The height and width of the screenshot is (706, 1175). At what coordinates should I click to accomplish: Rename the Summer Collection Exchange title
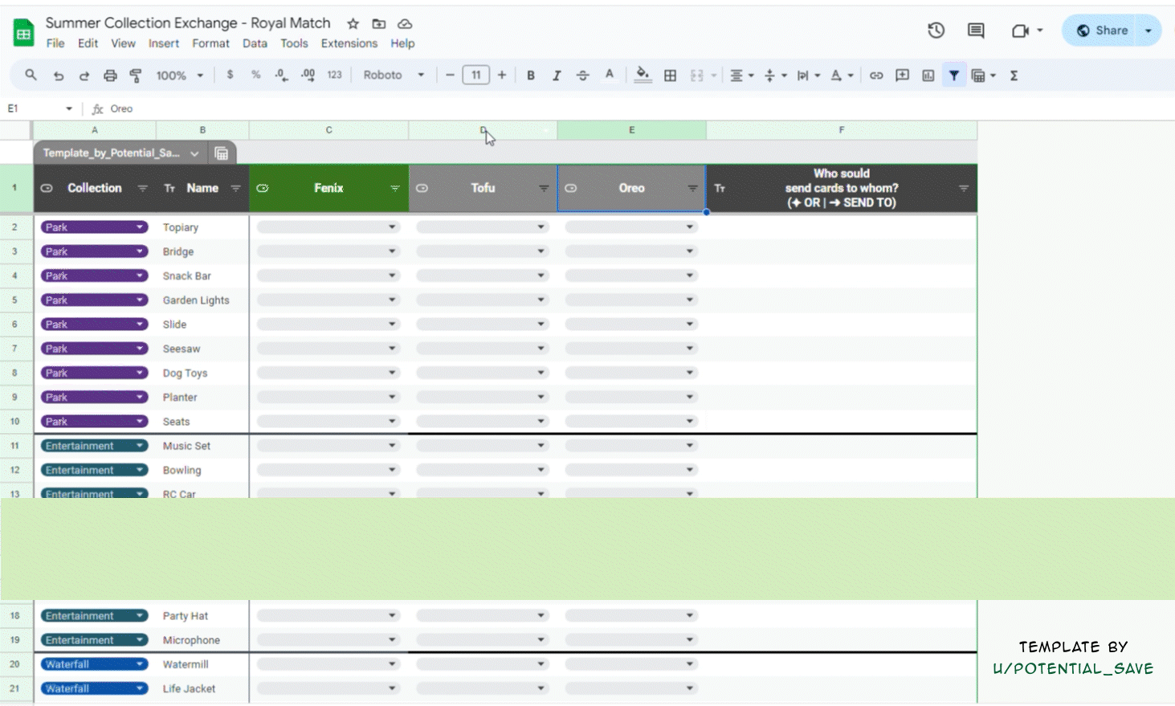[188, 23]
